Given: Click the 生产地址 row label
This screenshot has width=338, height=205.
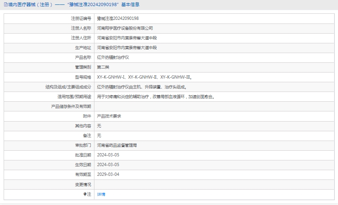Looking at the screenshot, I should (83, 48).
